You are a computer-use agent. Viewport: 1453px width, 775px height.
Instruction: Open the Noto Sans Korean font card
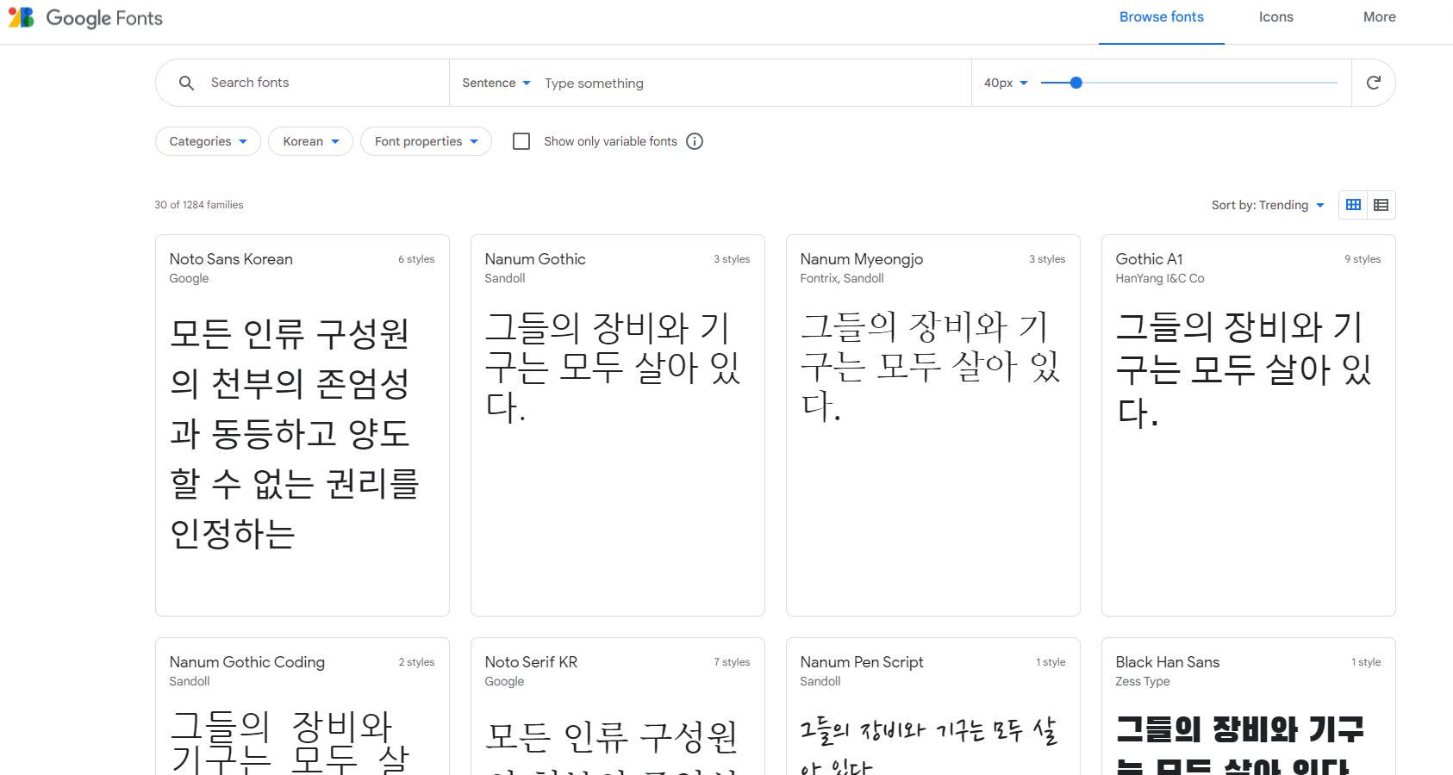pos(302,425)
